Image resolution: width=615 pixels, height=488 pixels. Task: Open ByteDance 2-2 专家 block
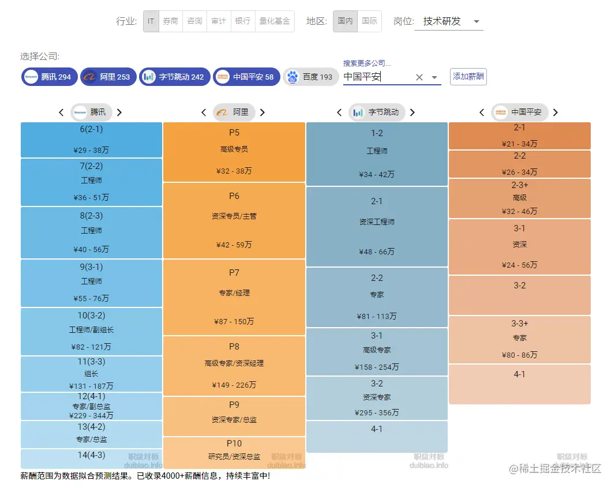tap(377, 297)
